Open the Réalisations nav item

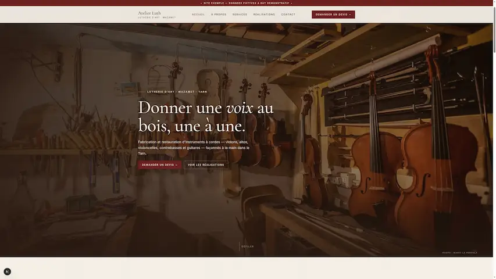264,15
